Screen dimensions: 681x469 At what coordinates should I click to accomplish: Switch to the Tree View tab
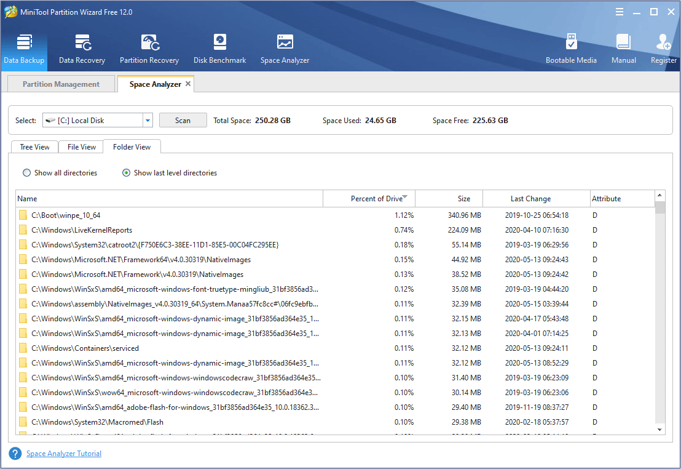[x=34, y=147]
